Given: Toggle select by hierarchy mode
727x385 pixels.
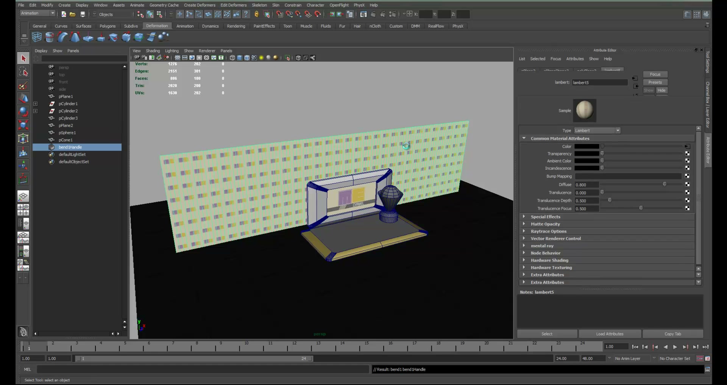Looking at the screenshot, I should (x=140, y=14).
